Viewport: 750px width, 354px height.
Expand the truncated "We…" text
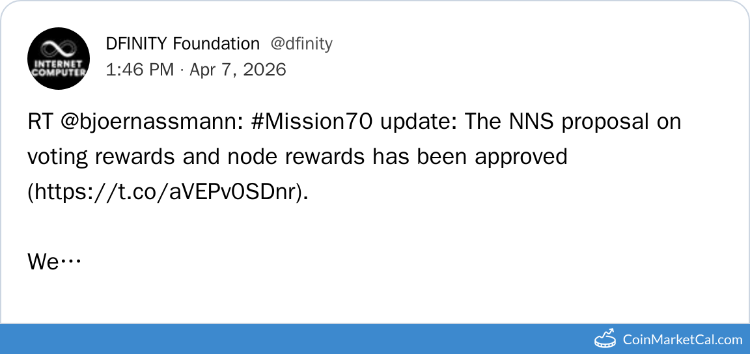53,262
